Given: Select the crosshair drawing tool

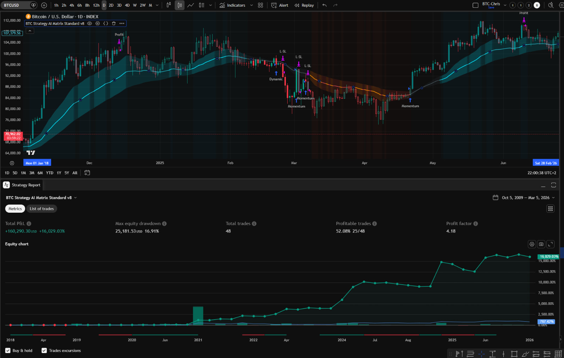Looking at the screenshot, I should [482, 354].
